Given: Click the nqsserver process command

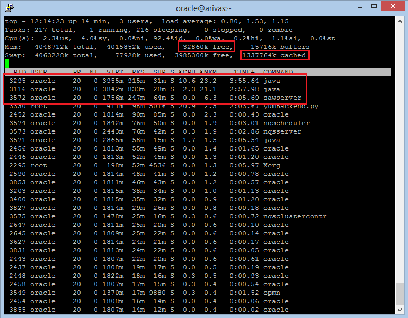Looking at the screenshot, I should click(282, 131).
